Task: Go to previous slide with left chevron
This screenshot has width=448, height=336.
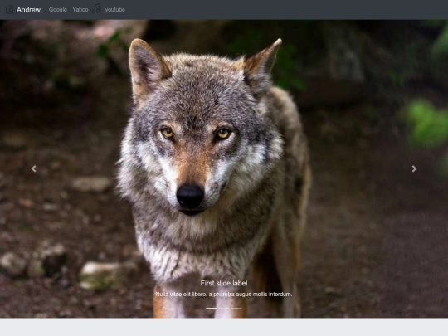Action: (34, 168)
